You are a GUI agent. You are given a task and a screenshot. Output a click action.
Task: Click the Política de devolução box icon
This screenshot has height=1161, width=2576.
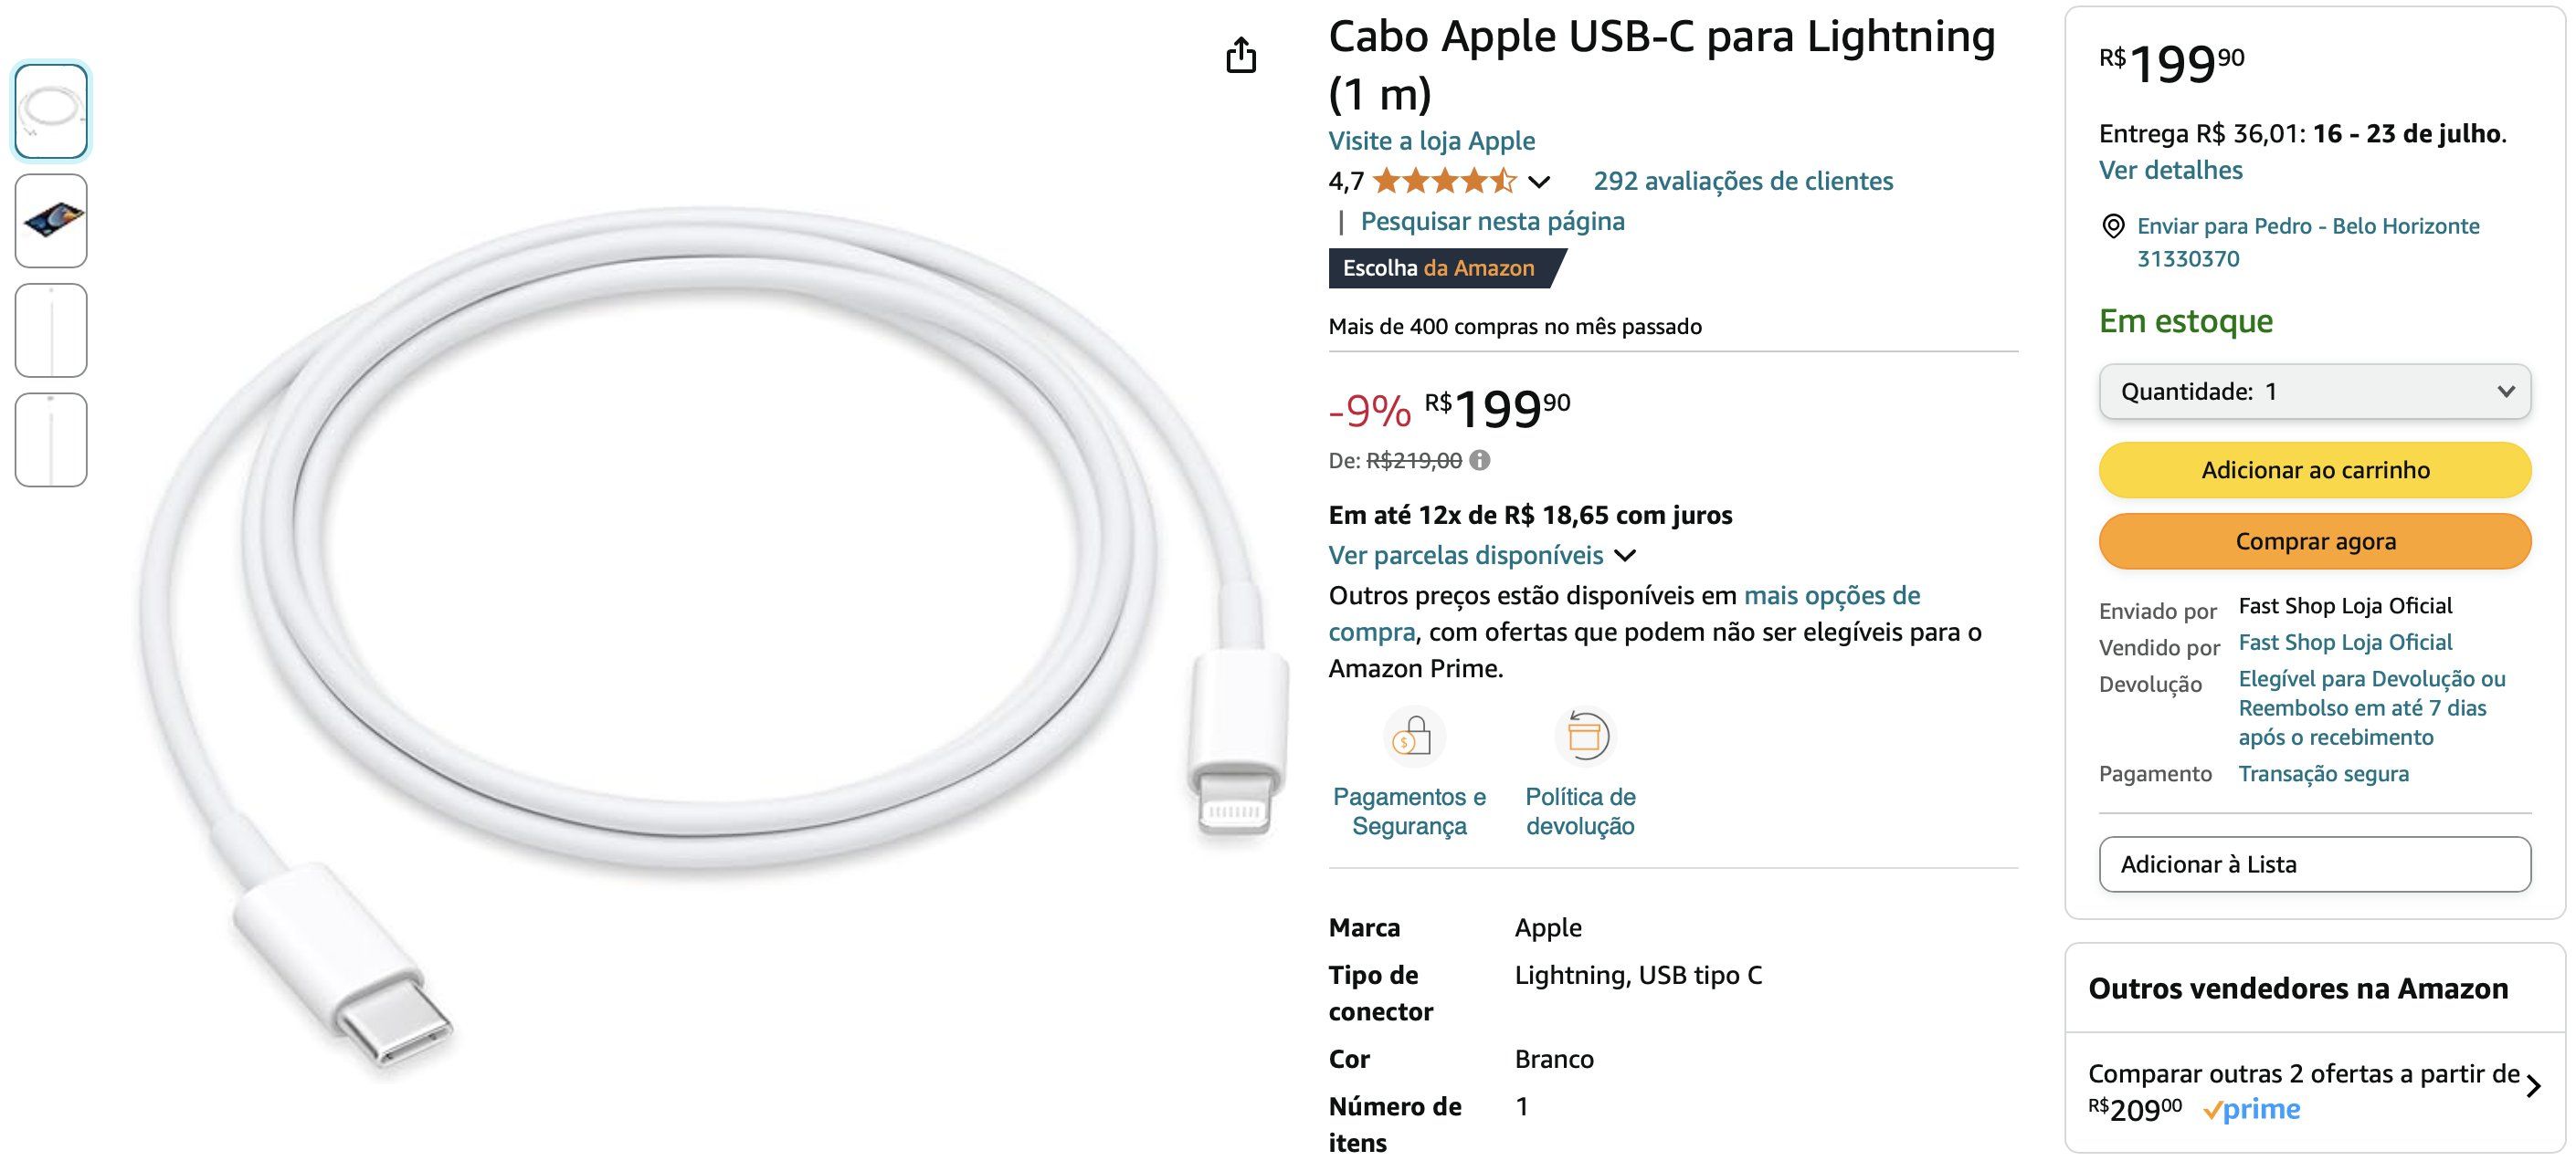point(1584,737)
